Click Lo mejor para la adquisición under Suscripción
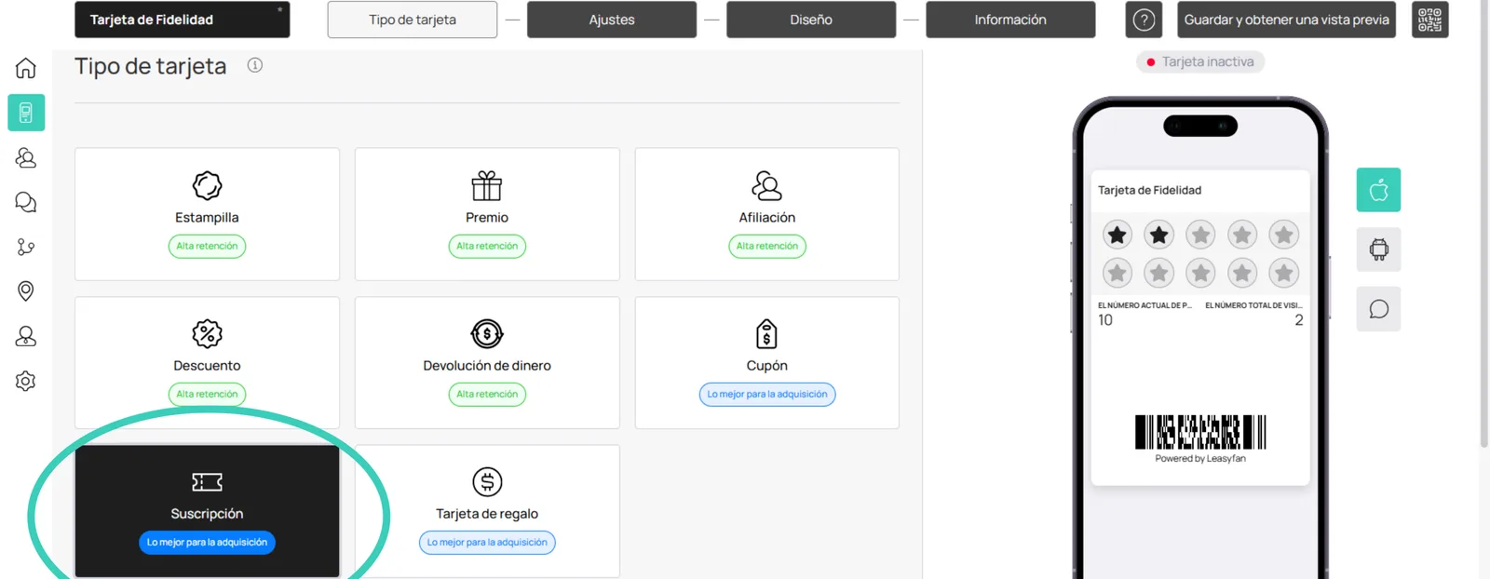The height and width of the screenshot is (579, 1490). pos(207,542)
